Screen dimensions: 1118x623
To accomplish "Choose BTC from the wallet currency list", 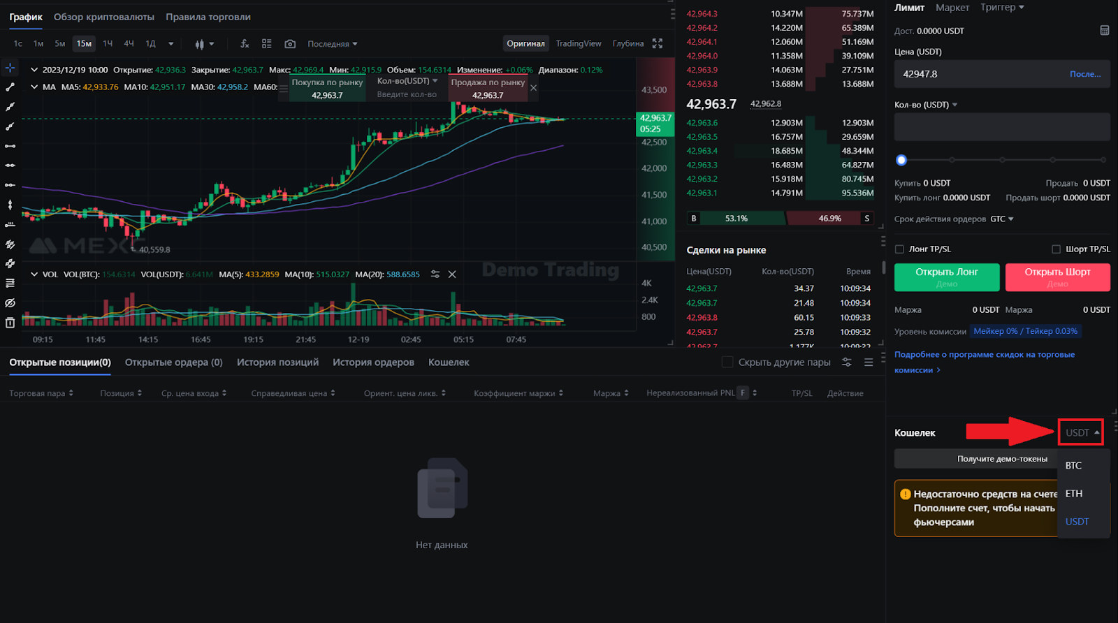I will click(x=1073, y=465).
